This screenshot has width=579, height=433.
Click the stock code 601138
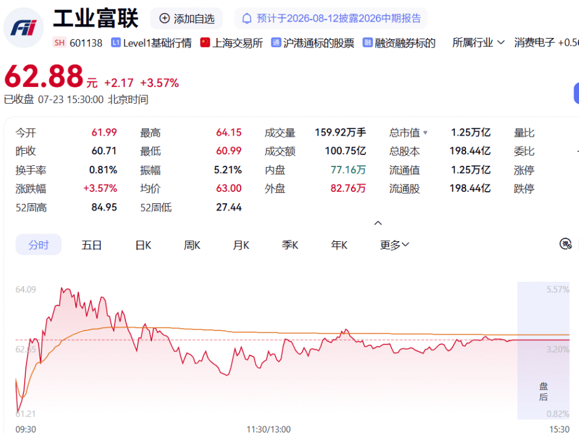pyautogui.click(x=86, y=43)
